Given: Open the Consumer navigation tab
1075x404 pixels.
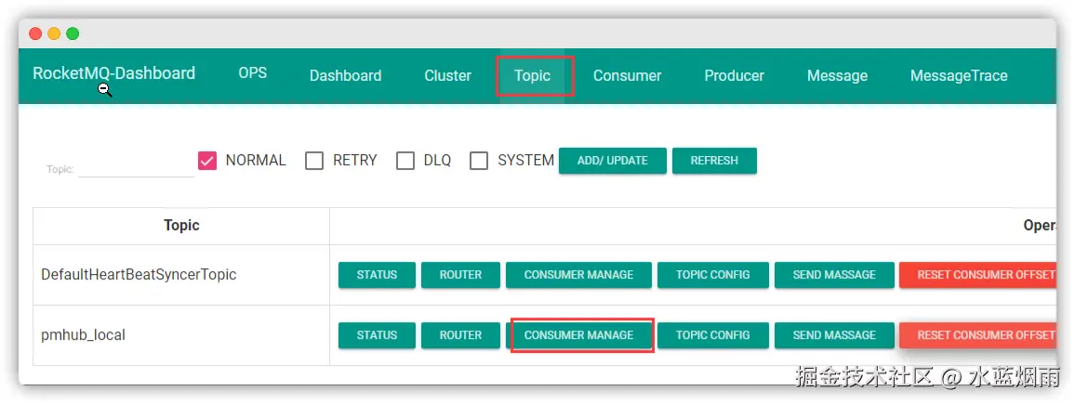Looking at the screenshot, I should 627,76.
